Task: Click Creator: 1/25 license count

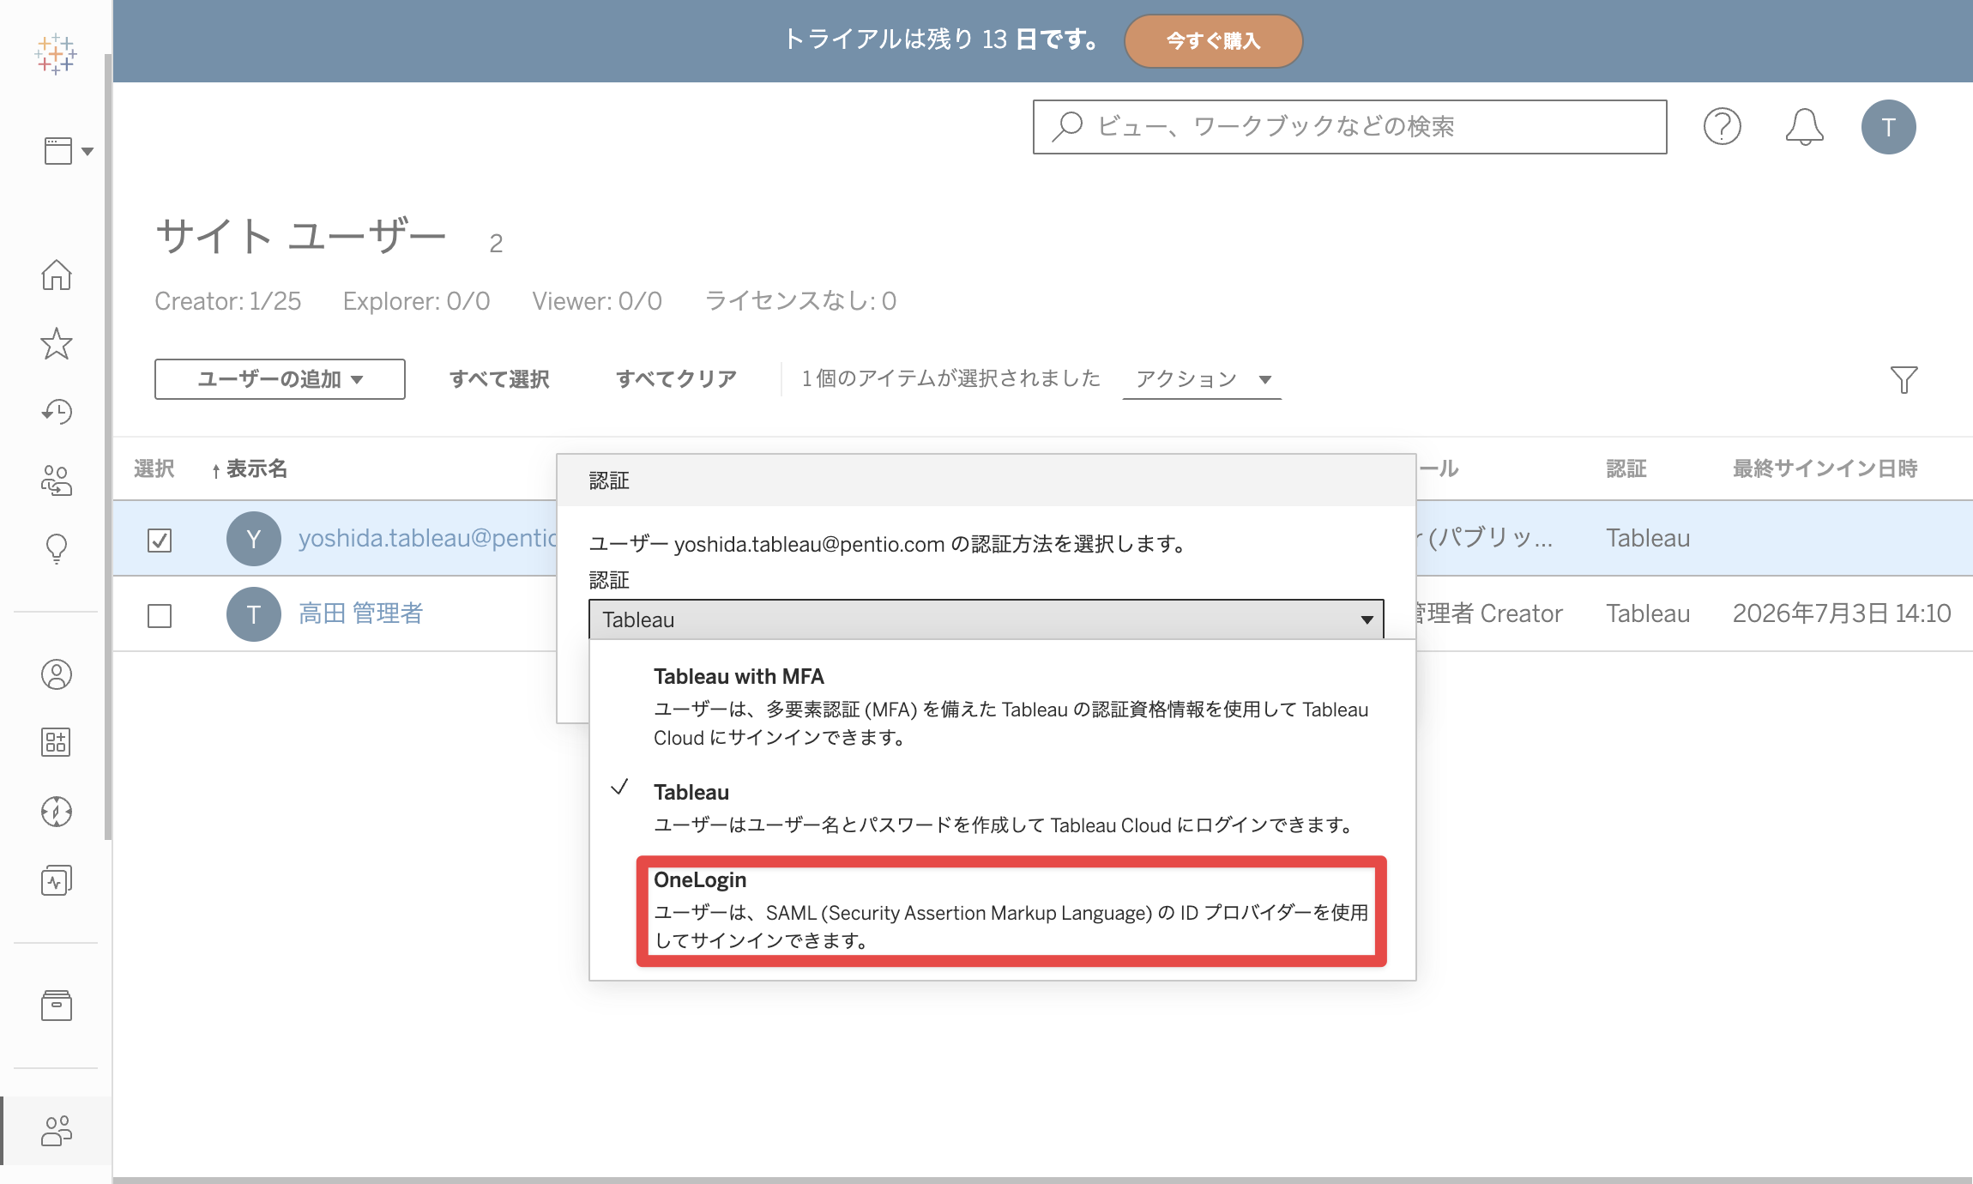Action: click(227, 301)
